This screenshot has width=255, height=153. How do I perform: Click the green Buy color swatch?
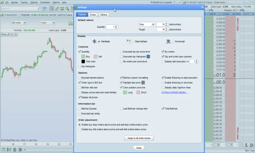coord(83,57)
